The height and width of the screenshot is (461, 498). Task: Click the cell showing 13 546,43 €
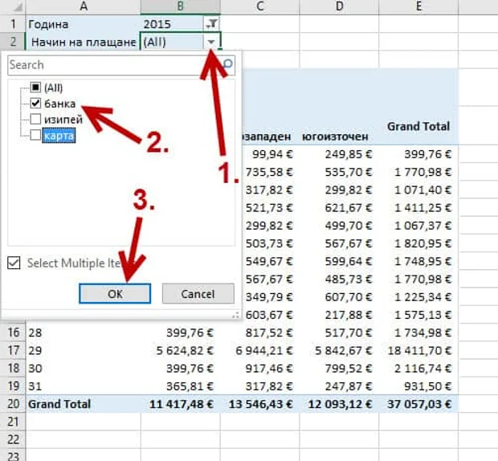click(259, 404)
